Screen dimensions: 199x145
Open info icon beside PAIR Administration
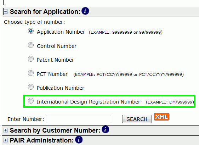coord(79,140)
